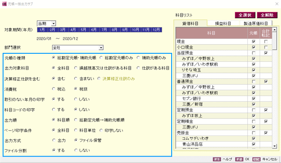Image resolution: width=281 pixels, height=163 pixels.
Task: Toggle 合計転記 checkbox for 現金
Action: point(266,42)
